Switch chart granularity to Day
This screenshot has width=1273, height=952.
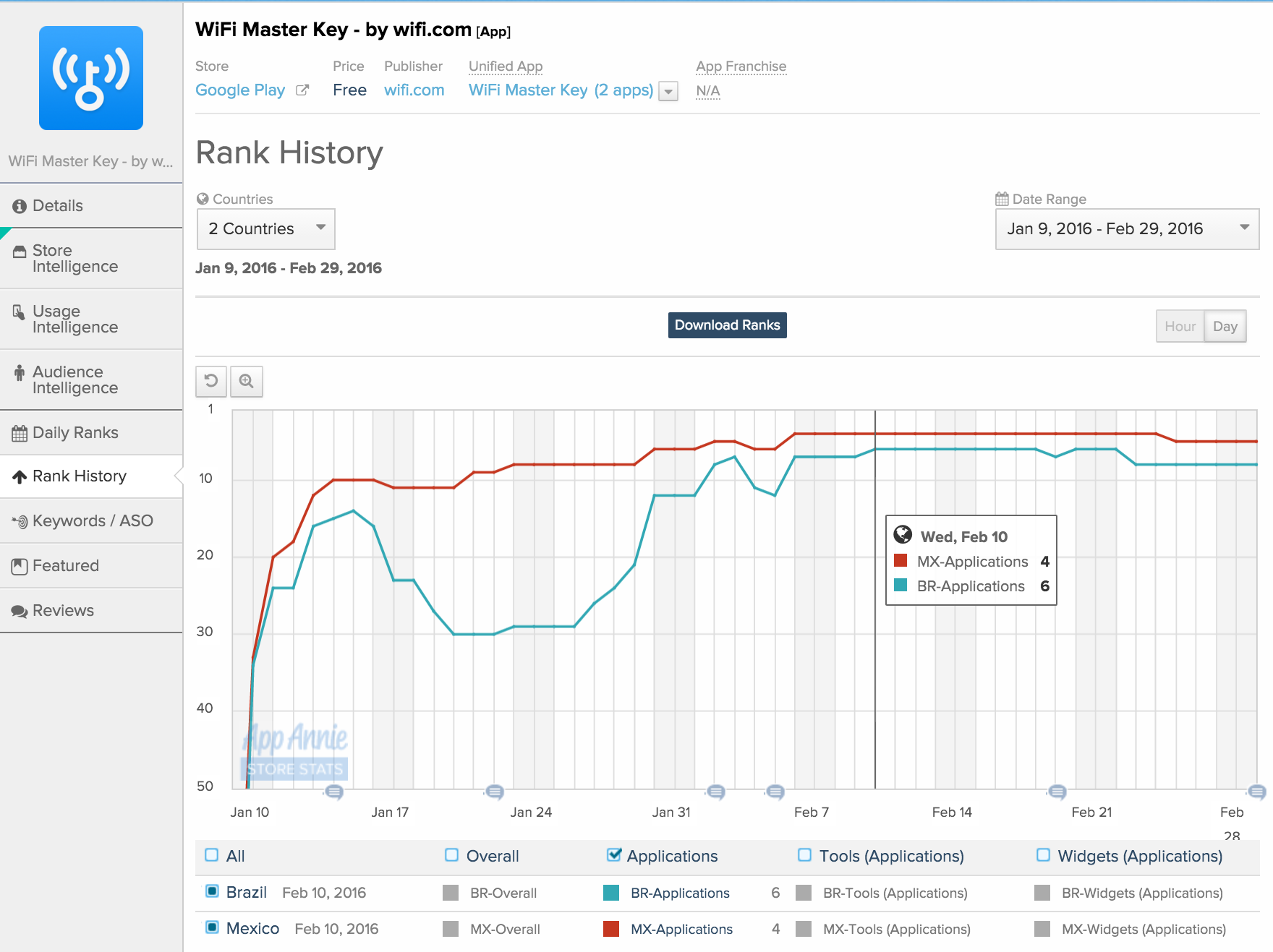[1225, 327]
